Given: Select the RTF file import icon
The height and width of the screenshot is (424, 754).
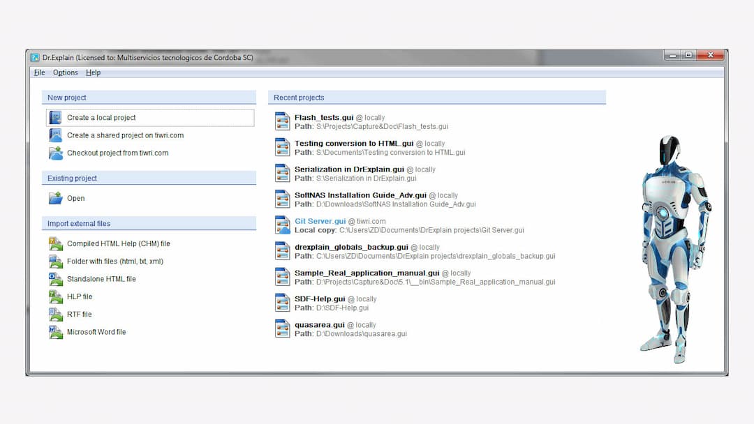Looking at the screenshot, I should tap(56, 314).
